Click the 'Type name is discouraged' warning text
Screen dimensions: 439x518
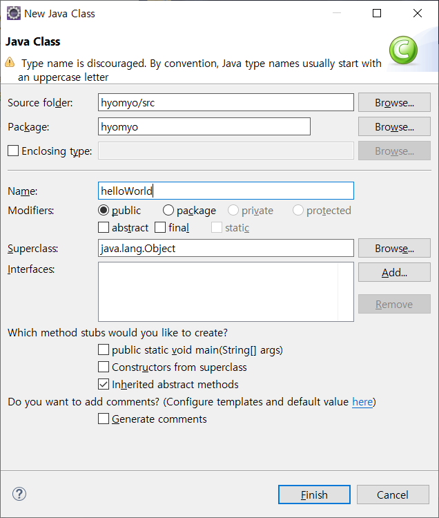click(x=199, y=70)
